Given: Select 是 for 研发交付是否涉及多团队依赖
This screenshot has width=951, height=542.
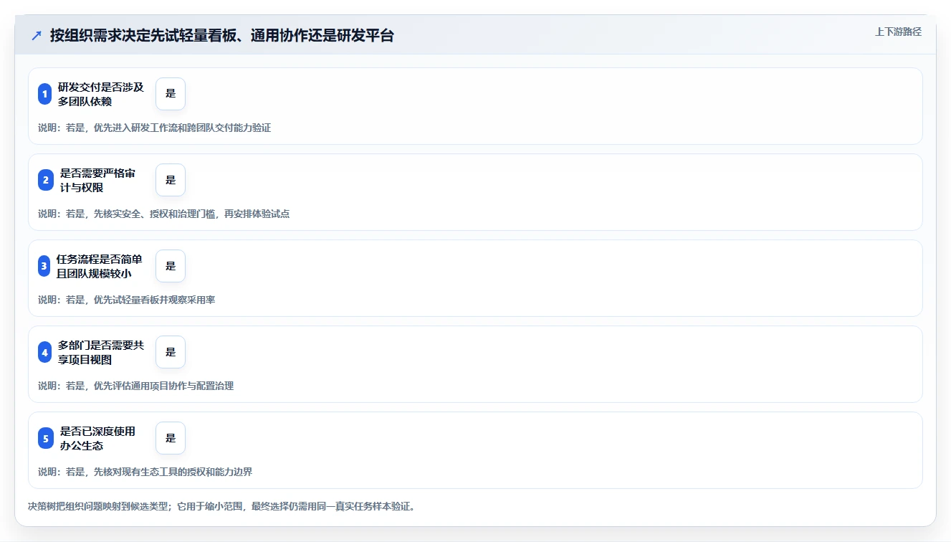Looking at the screenshot, I should pyautogui.click(x=171, y=94).
